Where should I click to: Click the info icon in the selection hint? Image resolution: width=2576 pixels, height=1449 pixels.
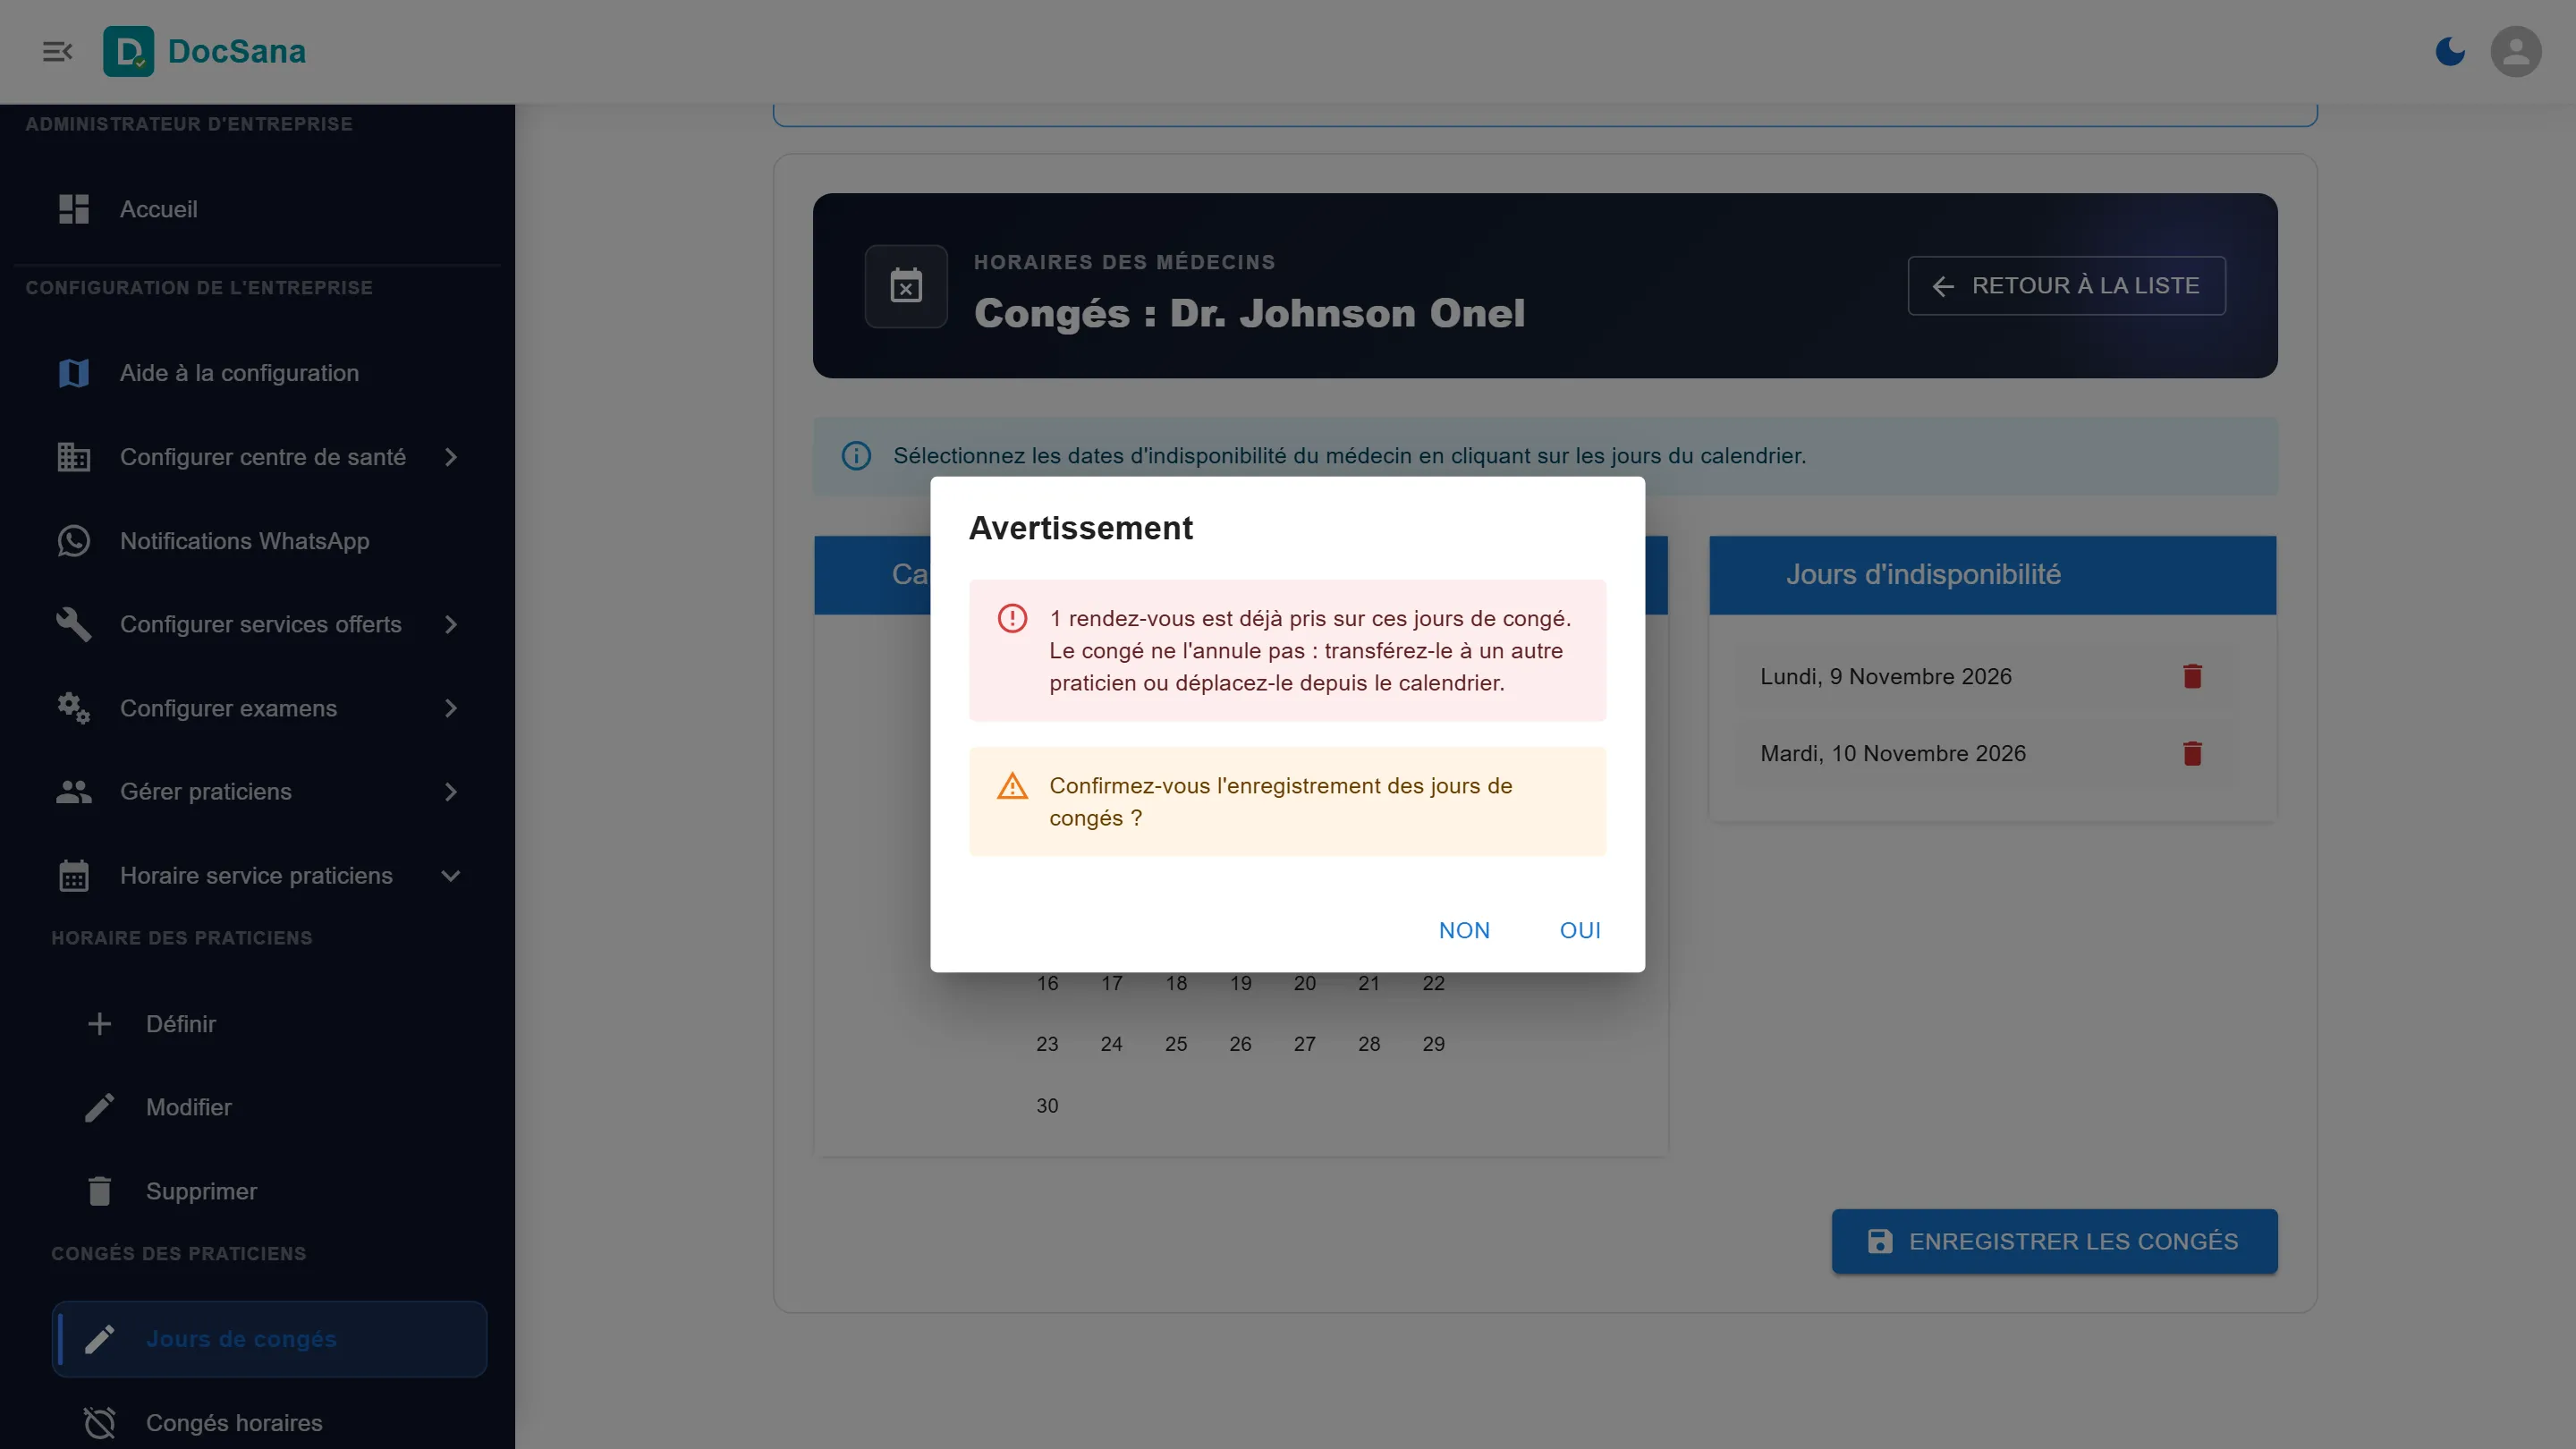(x=856, y=456)
